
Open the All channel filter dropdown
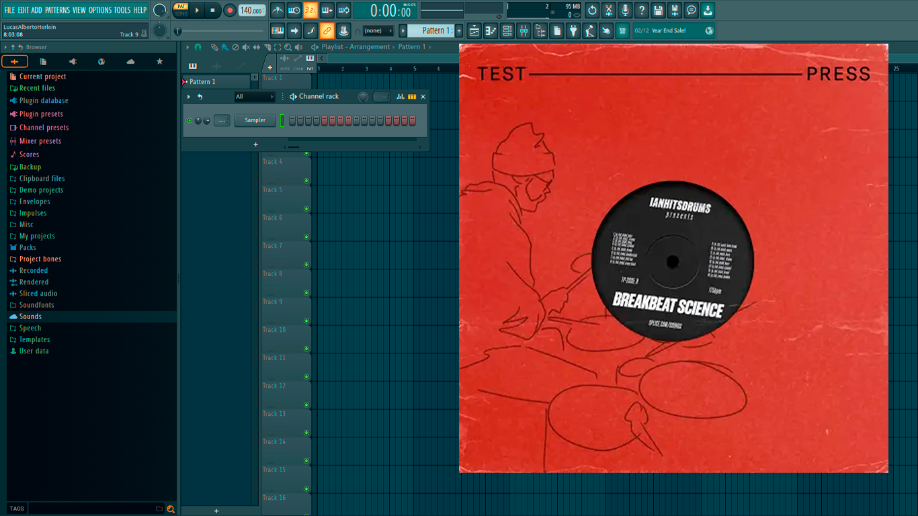click(x=255, y=97)
